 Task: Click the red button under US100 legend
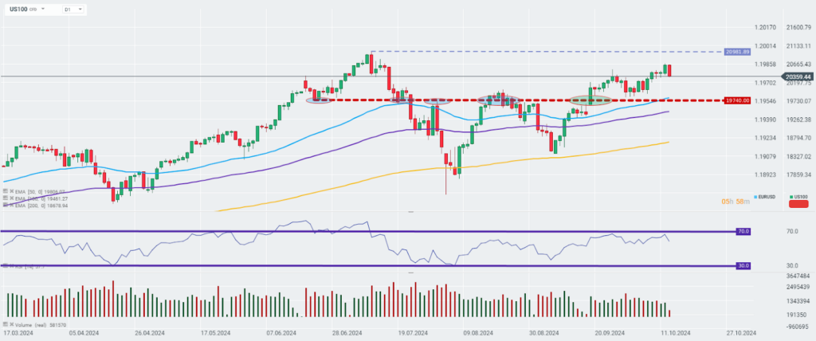tap(798, 204)
